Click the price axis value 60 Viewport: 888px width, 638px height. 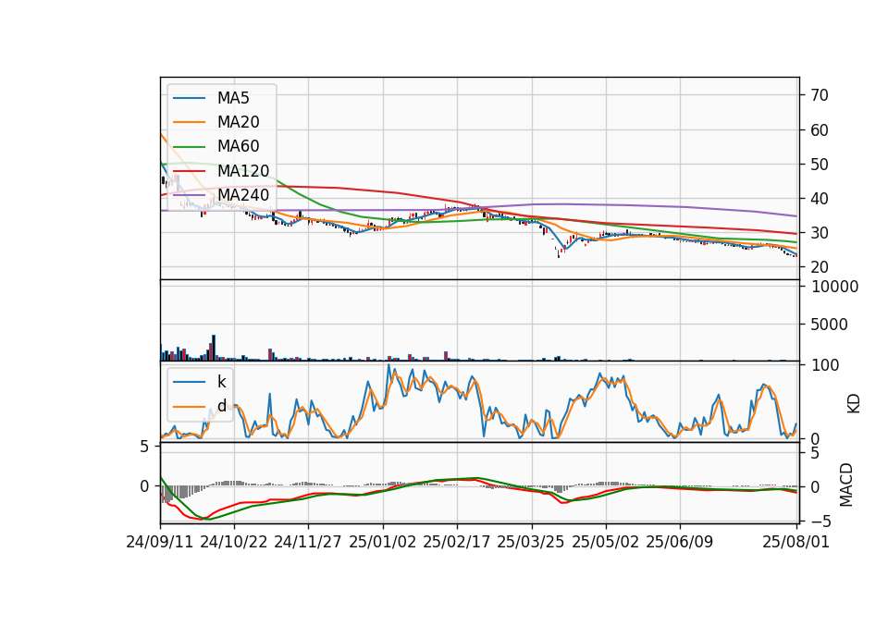820,130
